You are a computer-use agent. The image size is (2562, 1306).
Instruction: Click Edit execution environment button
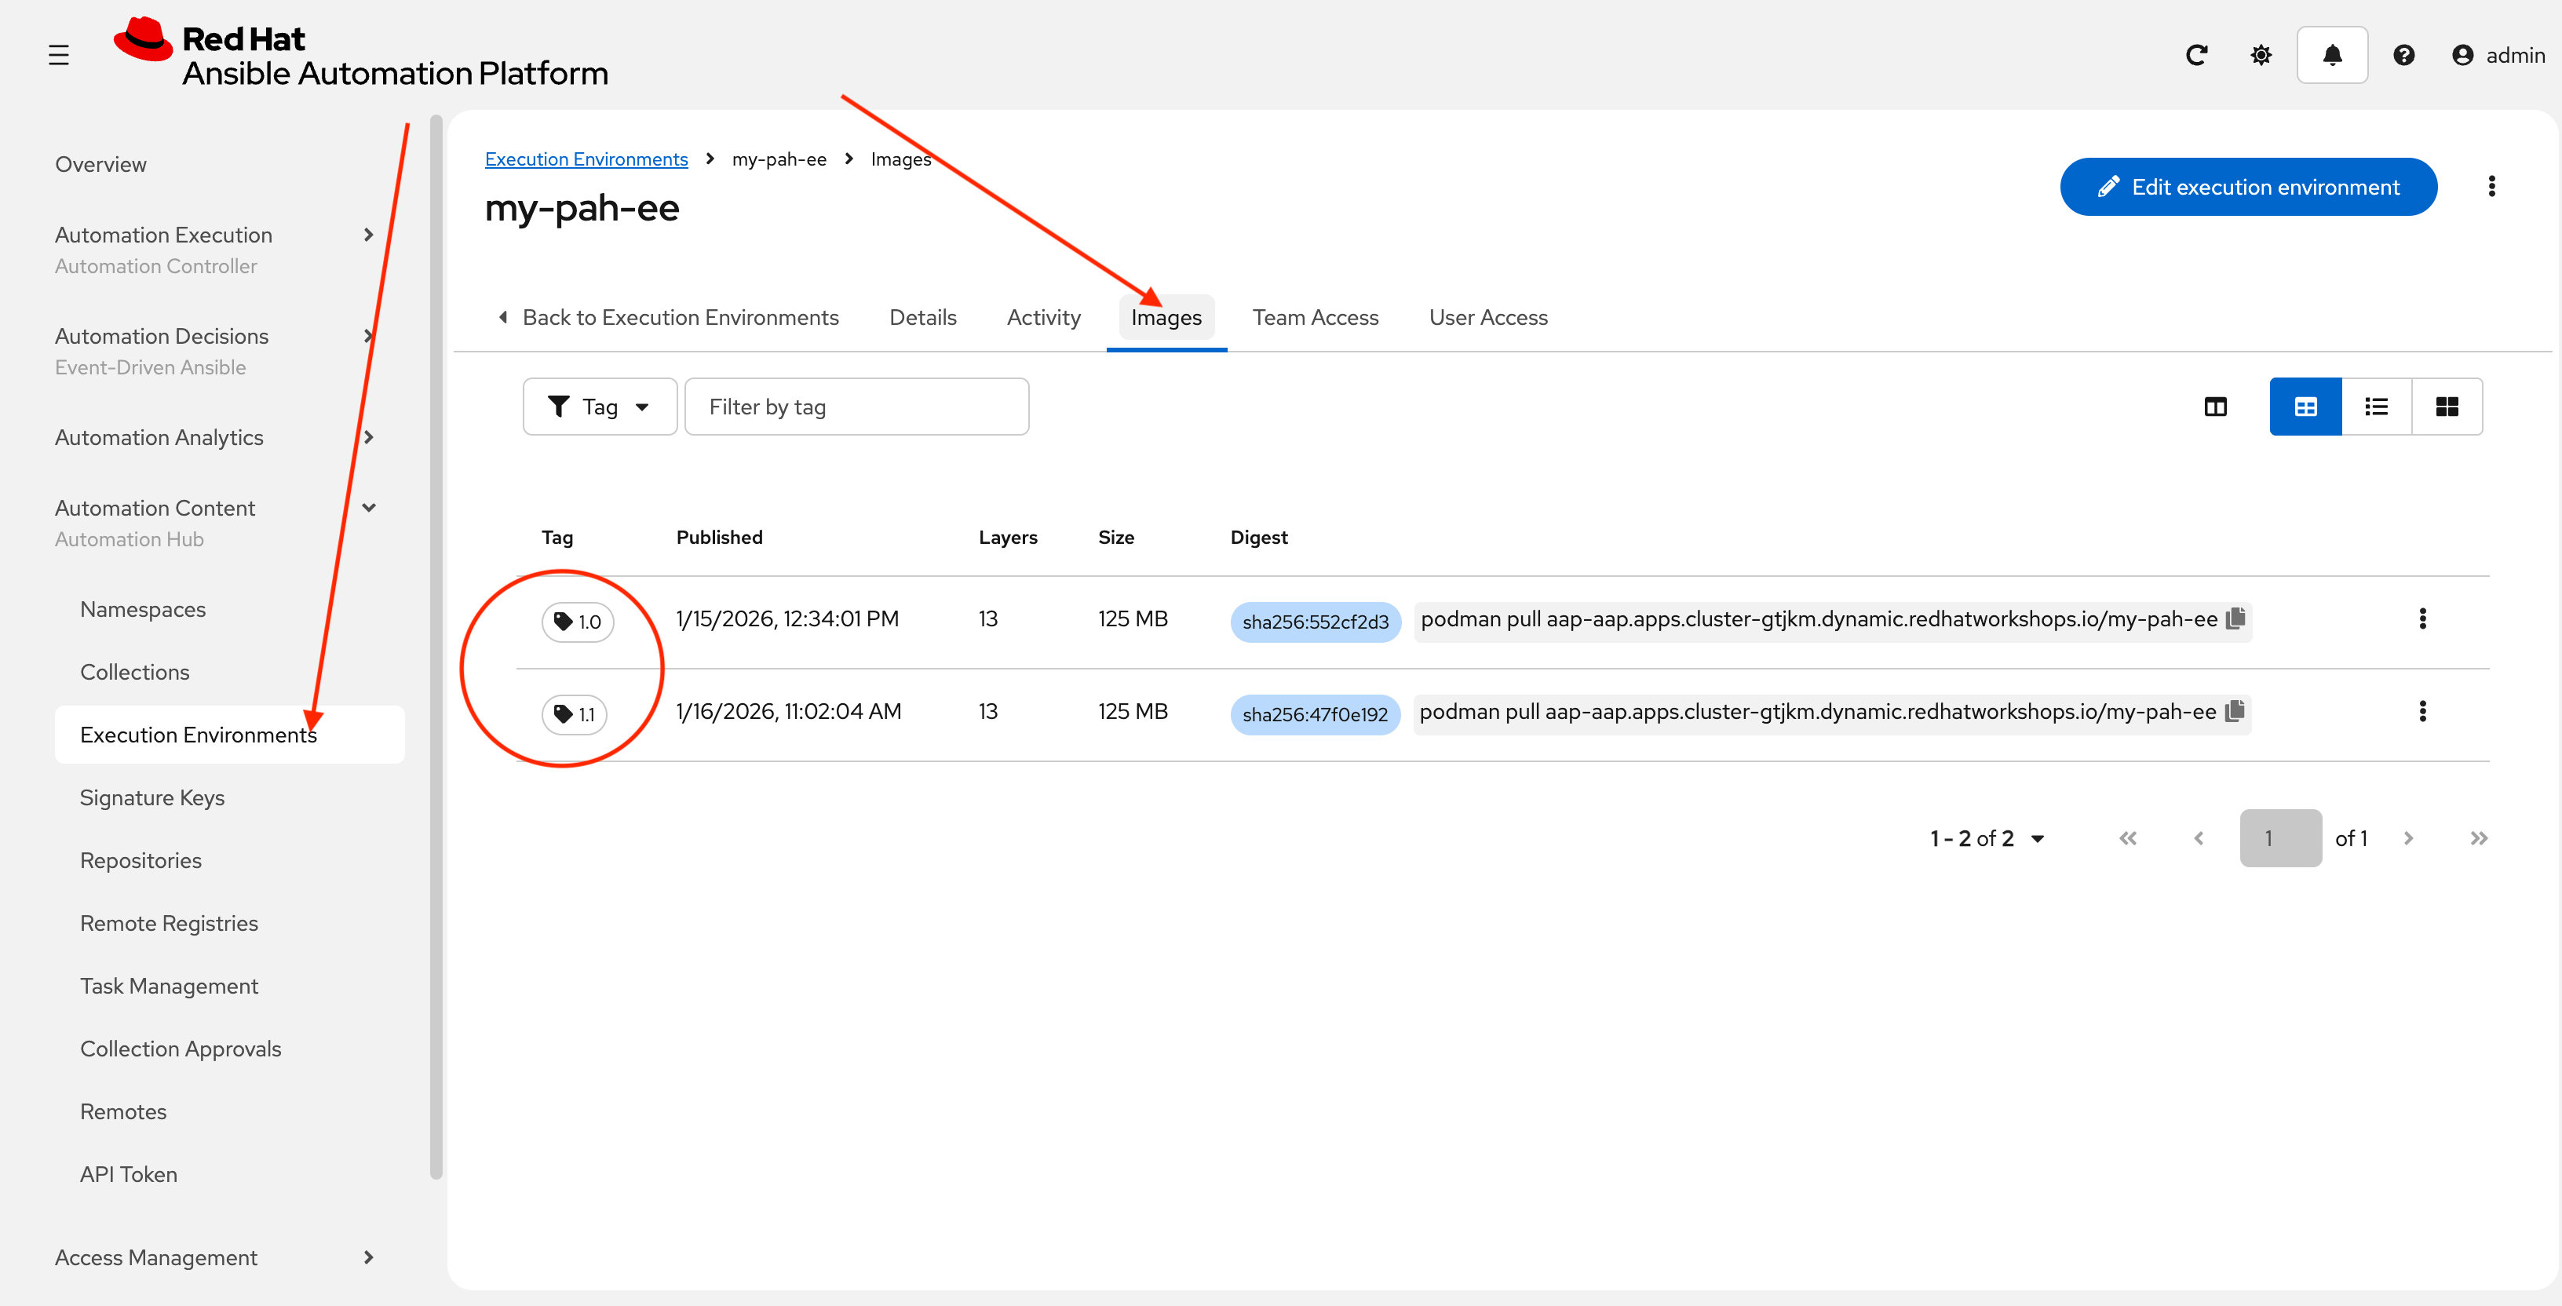pos(2248,187)
